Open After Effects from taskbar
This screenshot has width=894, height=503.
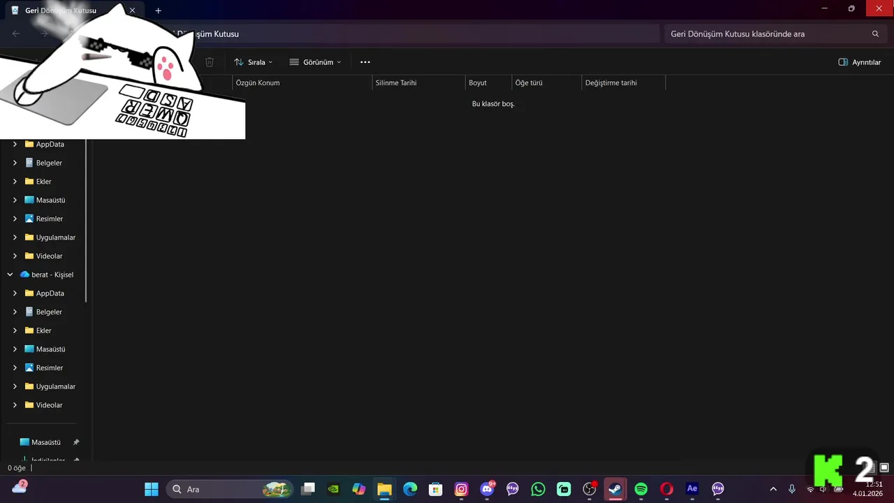[x=692, y=489]
